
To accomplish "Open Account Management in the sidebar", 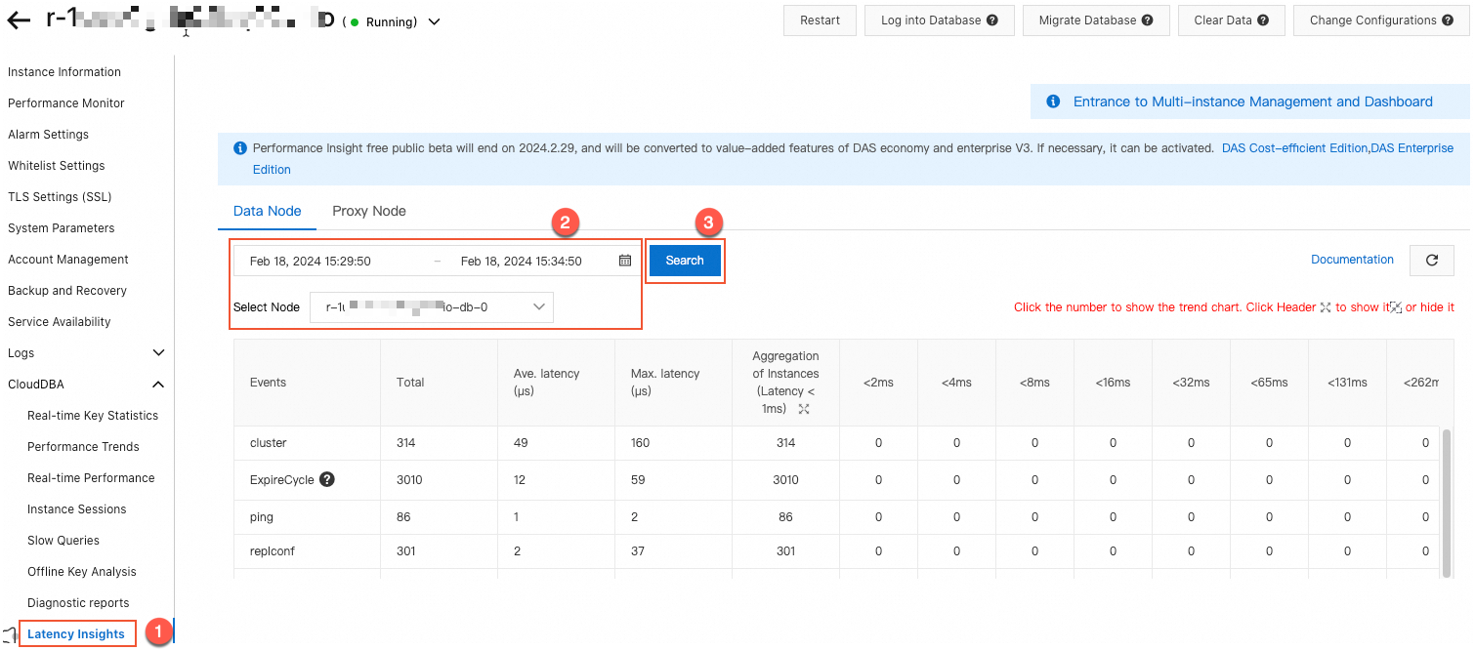I will pos(68,260).
